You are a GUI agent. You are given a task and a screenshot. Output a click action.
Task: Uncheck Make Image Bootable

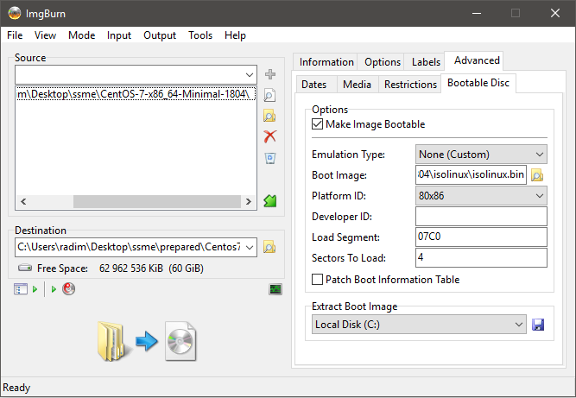point(318,124)
